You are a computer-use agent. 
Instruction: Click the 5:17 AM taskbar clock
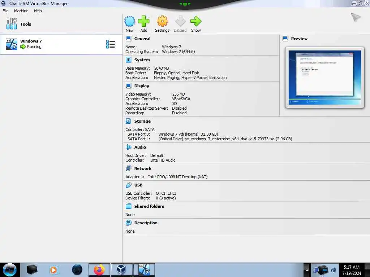point(352,267)
